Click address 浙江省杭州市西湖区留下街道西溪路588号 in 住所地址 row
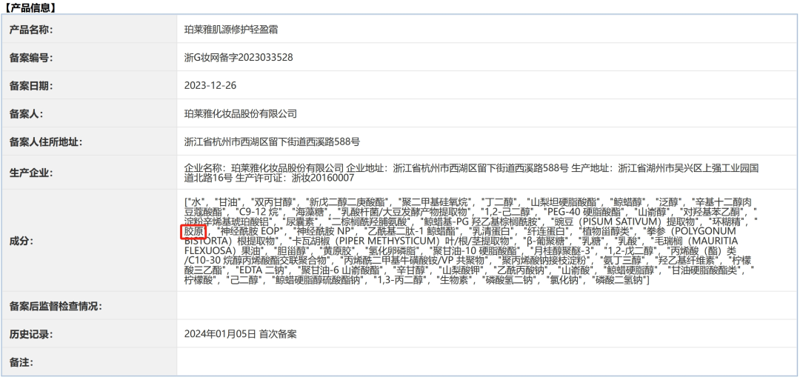Image resolution: width=800 pixels, height=380 pixels. coord(272,141)
